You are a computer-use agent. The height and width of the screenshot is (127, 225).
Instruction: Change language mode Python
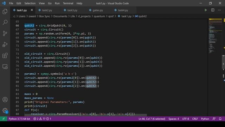pos(205,119)
